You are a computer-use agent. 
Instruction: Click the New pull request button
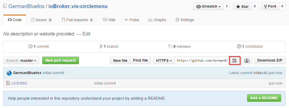(60, 61)
